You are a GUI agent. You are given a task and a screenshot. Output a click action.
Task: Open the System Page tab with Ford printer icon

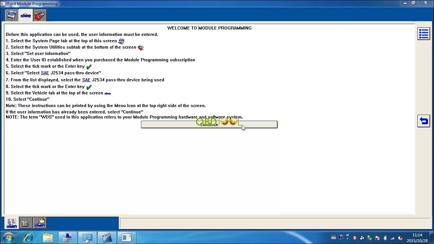tap(11, 15)
